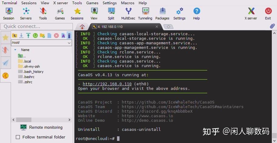Open a new tab with plus button
Image resolution: width=277 pixels, height=143 pixels.
coord(168,27)
